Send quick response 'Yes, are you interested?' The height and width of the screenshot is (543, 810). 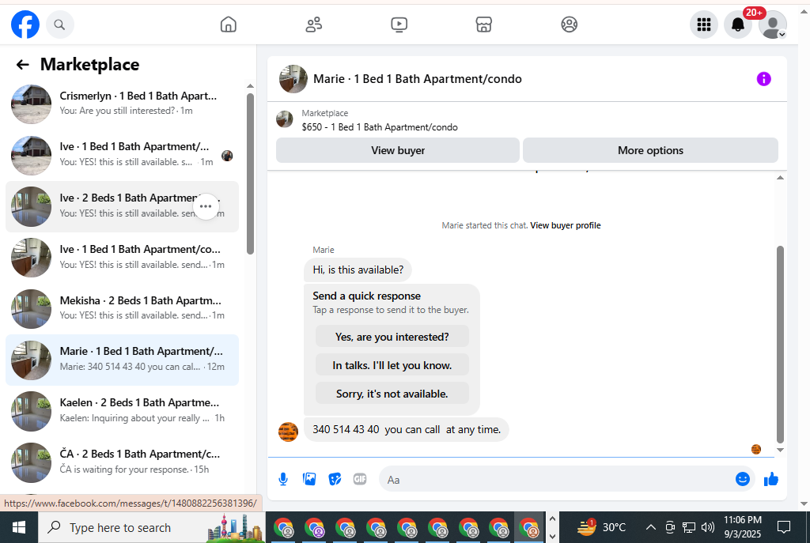pyautogui.click(x=392, y=337)
